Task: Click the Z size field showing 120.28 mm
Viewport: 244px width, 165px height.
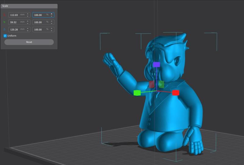Action: point(19,29)
